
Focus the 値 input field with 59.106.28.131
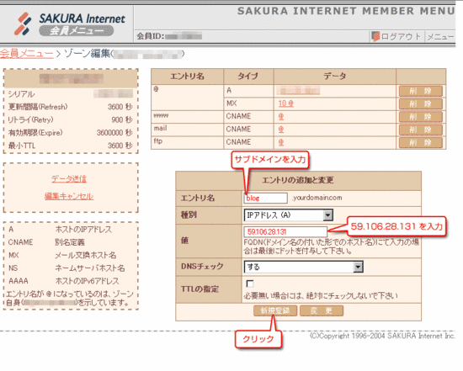point(285,231)
